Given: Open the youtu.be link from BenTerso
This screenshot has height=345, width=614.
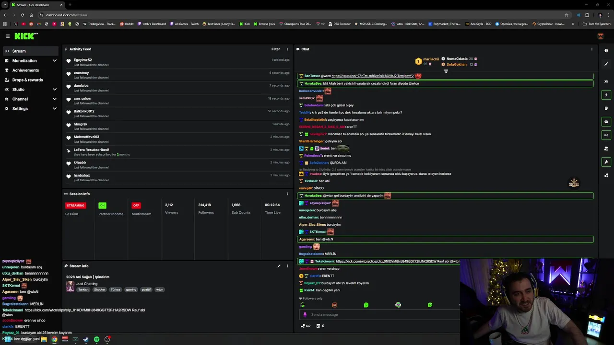Looking at the screenshot, I should point(372,76).
